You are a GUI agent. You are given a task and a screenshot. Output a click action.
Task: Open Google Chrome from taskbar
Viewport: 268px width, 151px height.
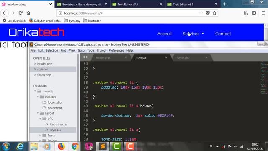(x=75, y=146)
